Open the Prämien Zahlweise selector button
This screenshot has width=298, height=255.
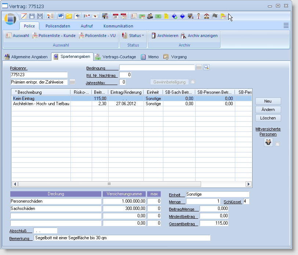(x=72, y=82)
